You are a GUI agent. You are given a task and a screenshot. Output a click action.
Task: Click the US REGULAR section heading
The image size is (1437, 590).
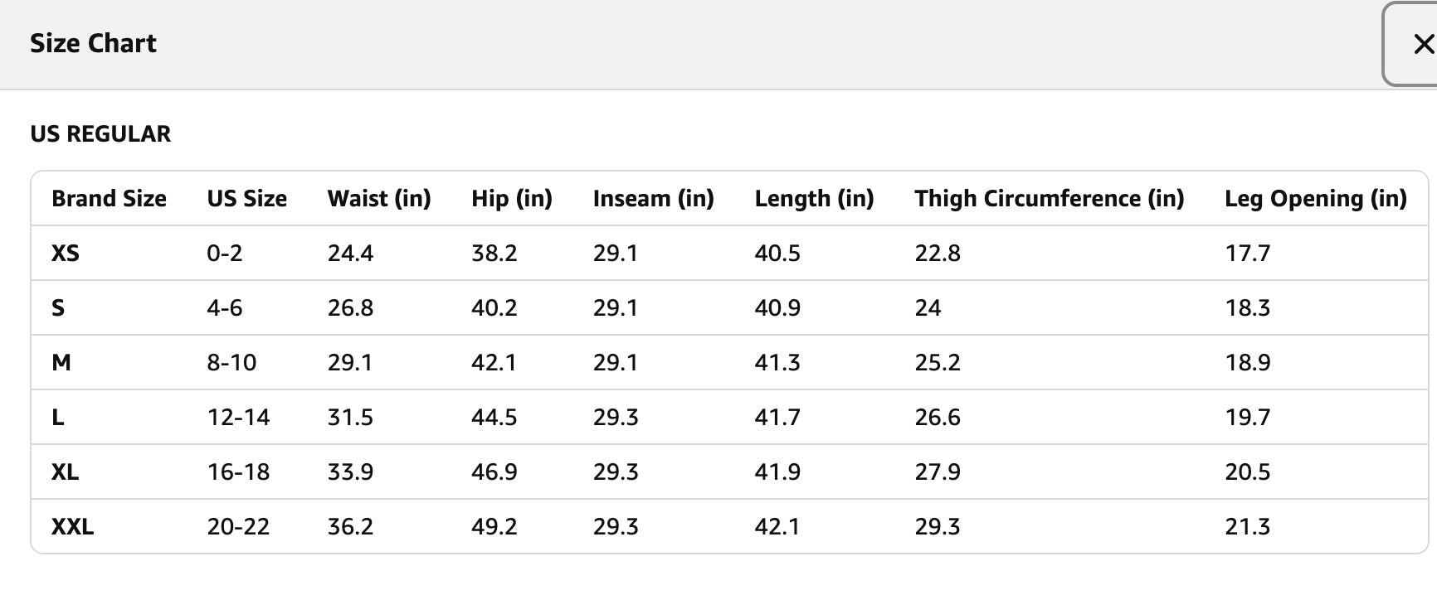[x=100, y=133]
